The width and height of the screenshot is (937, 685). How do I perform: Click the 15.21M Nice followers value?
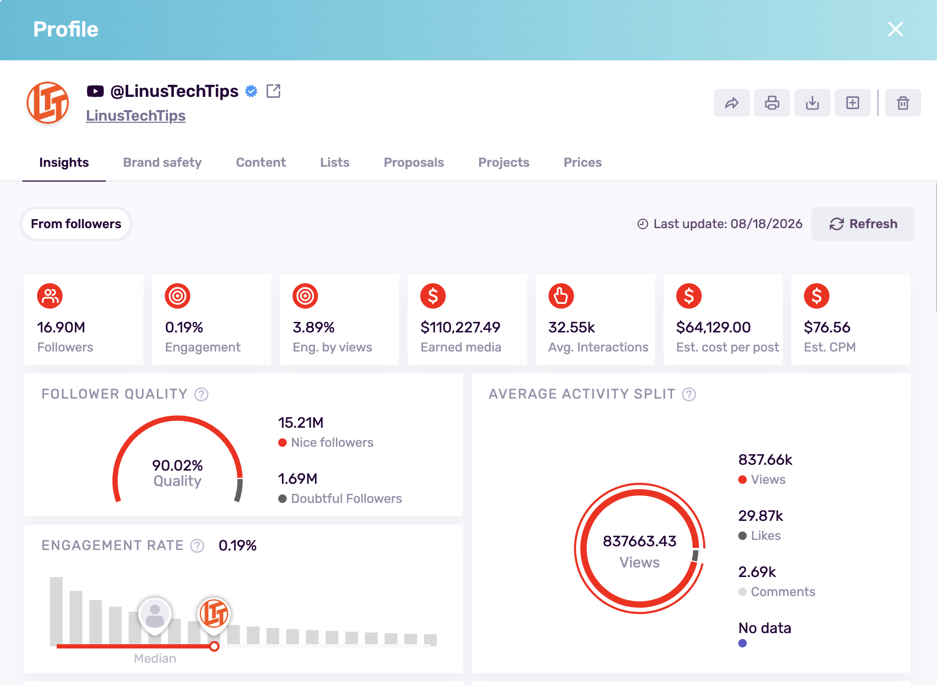pos(300,422)
